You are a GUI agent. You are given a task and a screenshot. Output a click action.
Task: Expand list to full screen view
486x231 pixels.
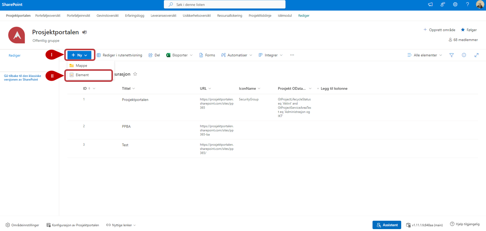[476, 55]
